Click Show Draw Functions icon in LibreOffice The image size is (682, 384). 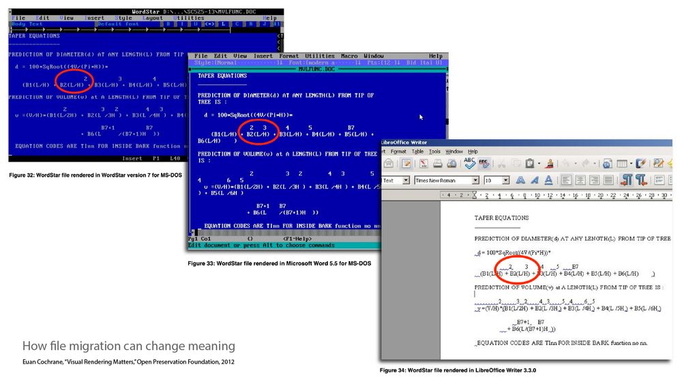click(x=641, y=164)
